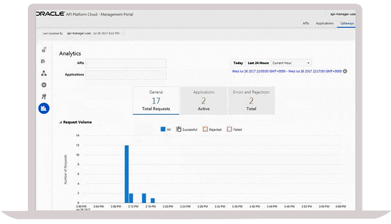Select the General Total Requests tile

click(x=156, y=100)
